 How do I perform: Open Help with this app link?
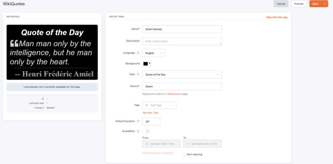coord(277,17)
